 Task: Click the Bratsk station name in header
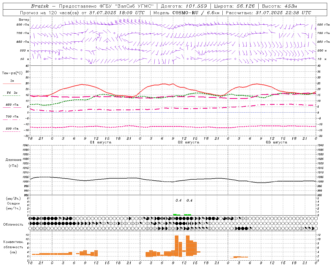[40, 6]
